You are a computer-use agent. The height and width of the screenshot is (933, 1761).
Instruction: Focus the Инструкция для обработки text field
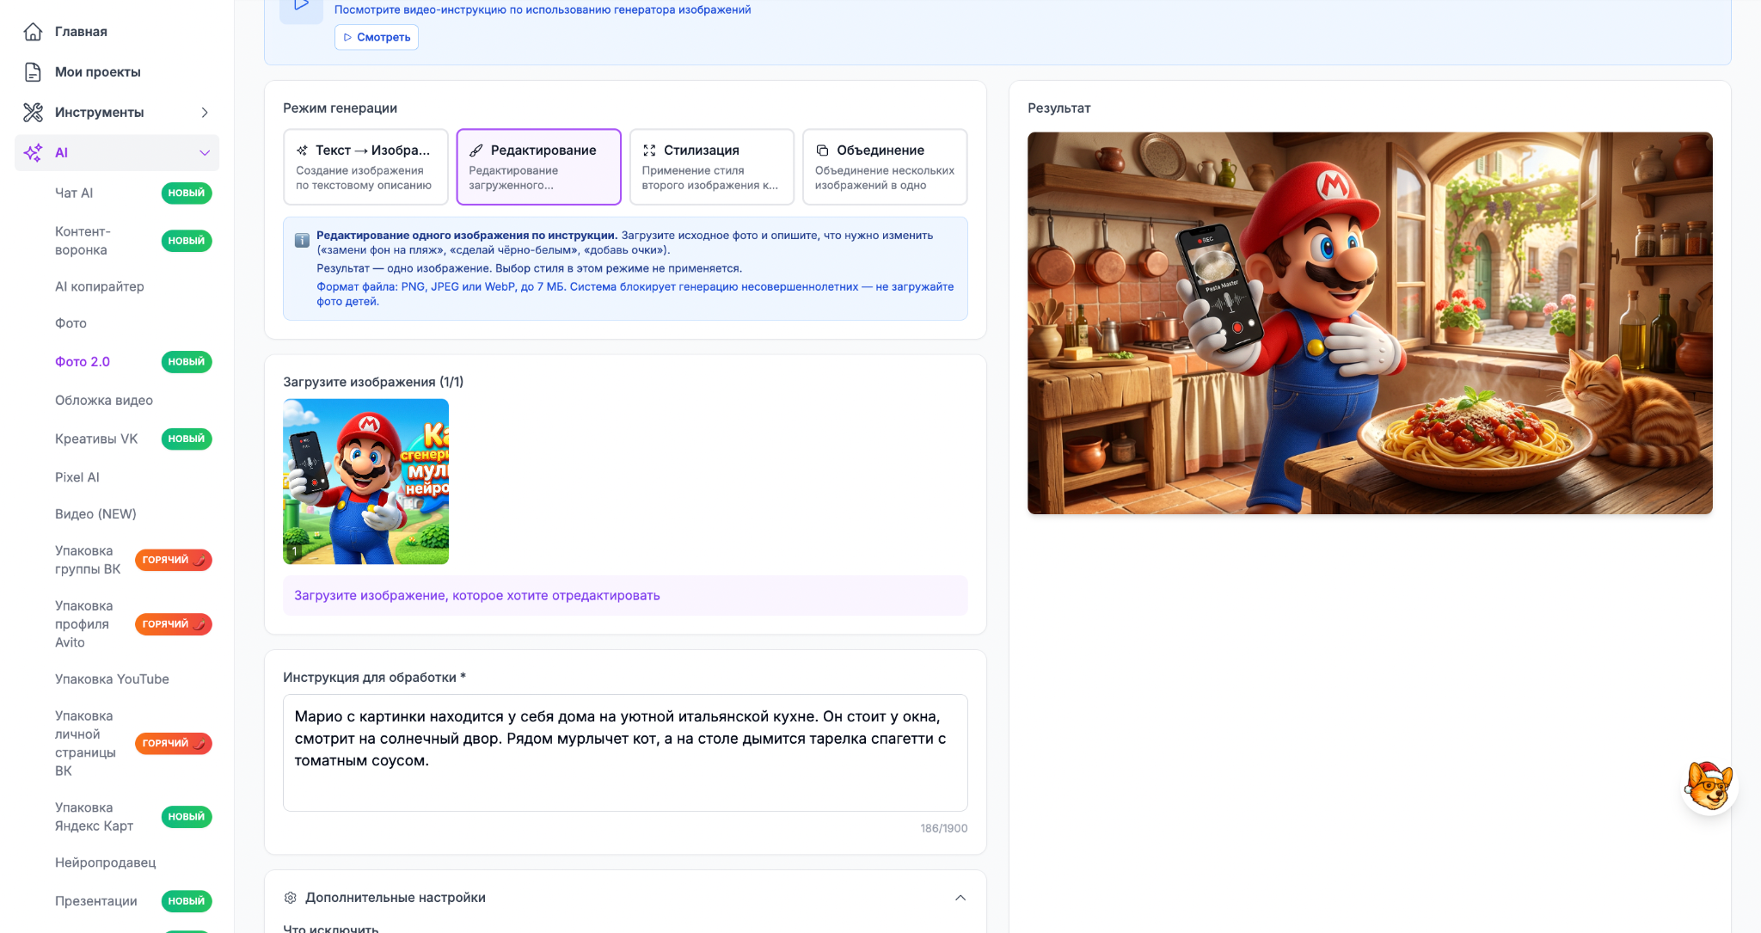pos(625,752)
